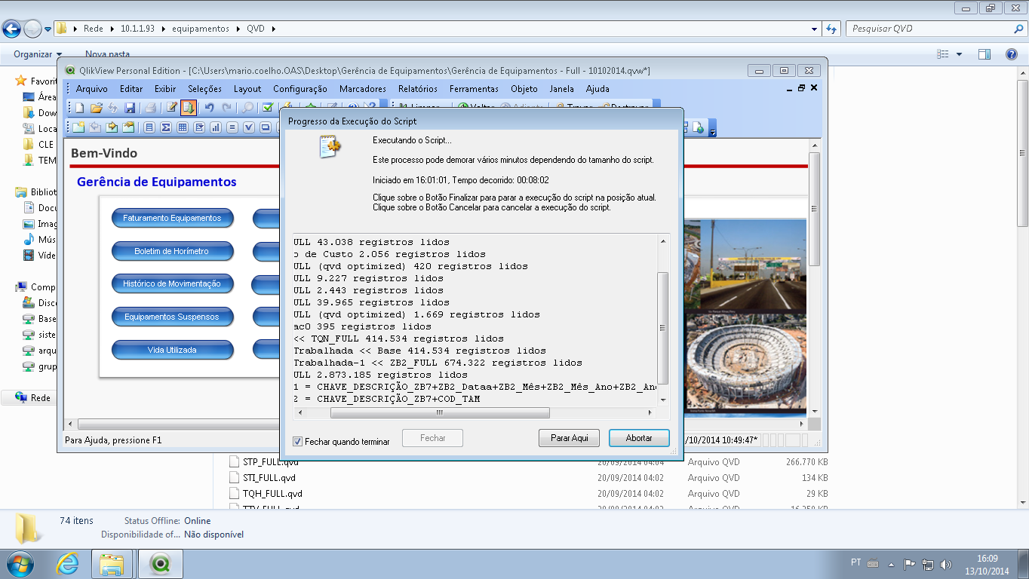
Task: Click the Open folder icon in QlikView toolbar
Action: 96,108
